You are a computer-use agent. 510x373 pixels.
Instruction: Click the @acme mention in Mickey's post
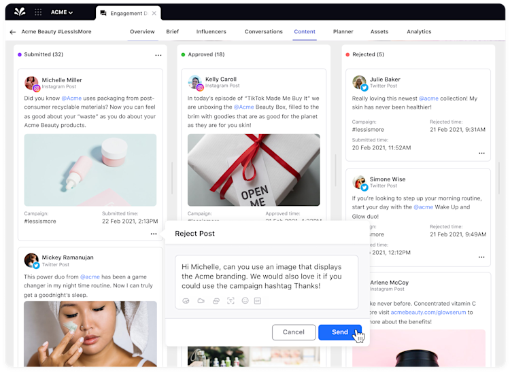tap(90, 277)
